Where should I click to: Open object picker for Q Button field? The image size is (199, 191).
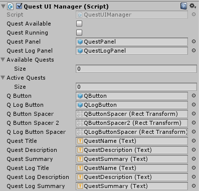[193, 96]
